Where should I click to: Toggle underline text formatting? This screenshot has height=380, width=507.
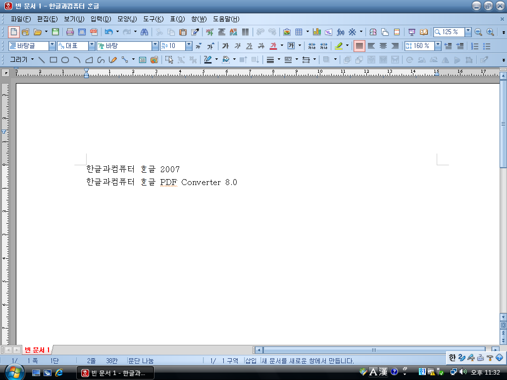[250, 46]
